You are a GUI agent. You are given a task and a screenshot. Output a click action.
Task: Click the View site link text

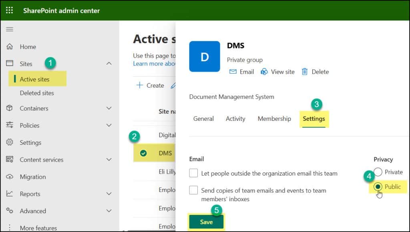(283, 72)
